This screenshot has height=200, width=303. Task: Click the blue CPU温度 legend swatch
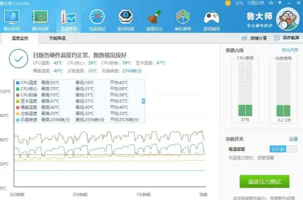tap(18, 82)
